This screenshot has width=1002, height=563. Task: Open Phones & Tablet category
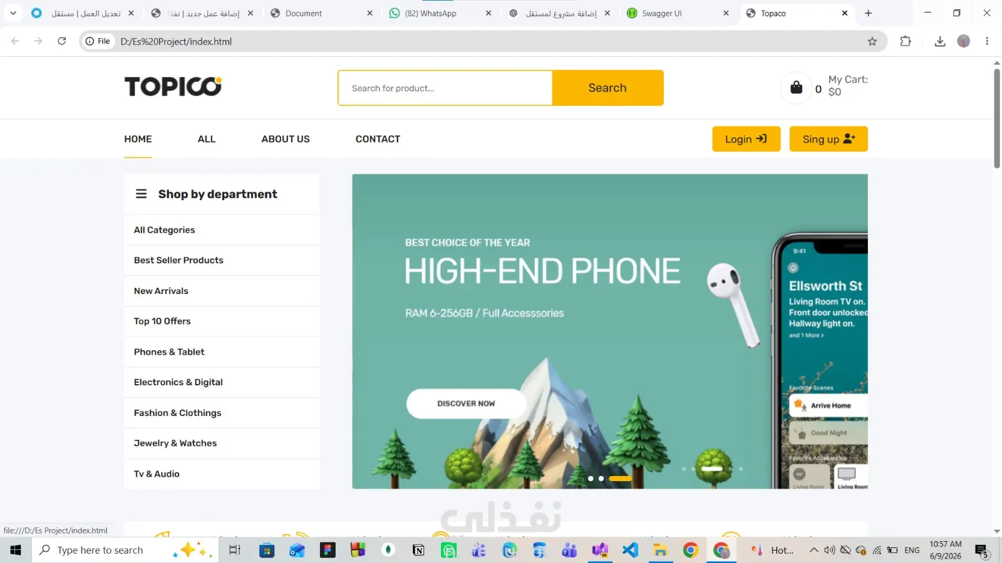pyautogui.click(x=222, y=352)
